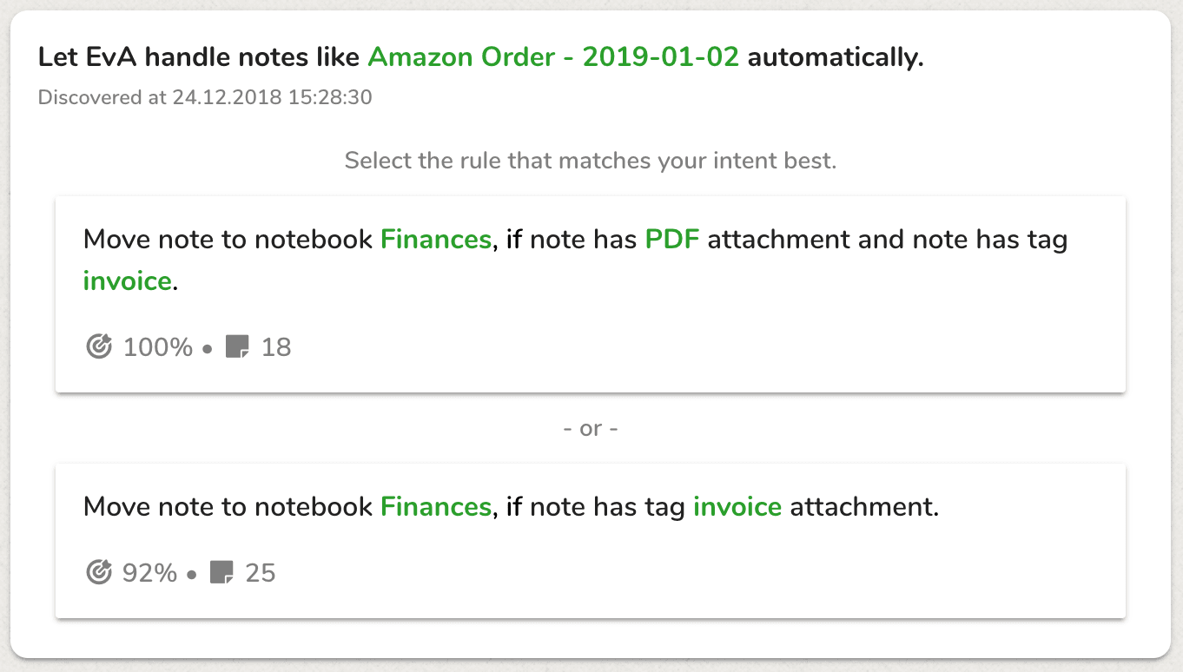This screenshot has height=672, width=1183.
Task: Click accuracy target icon next to 92%
Action: pyautogui.click(x=100, y=573)
